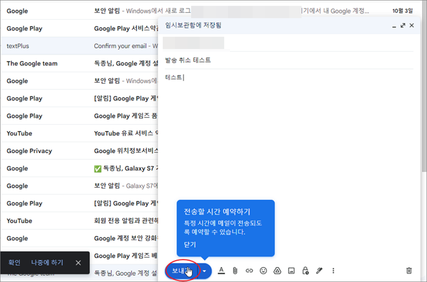Open more options three-dot menu in compose
This screenshot has width=427, height=282.
[x=333, y=271]
